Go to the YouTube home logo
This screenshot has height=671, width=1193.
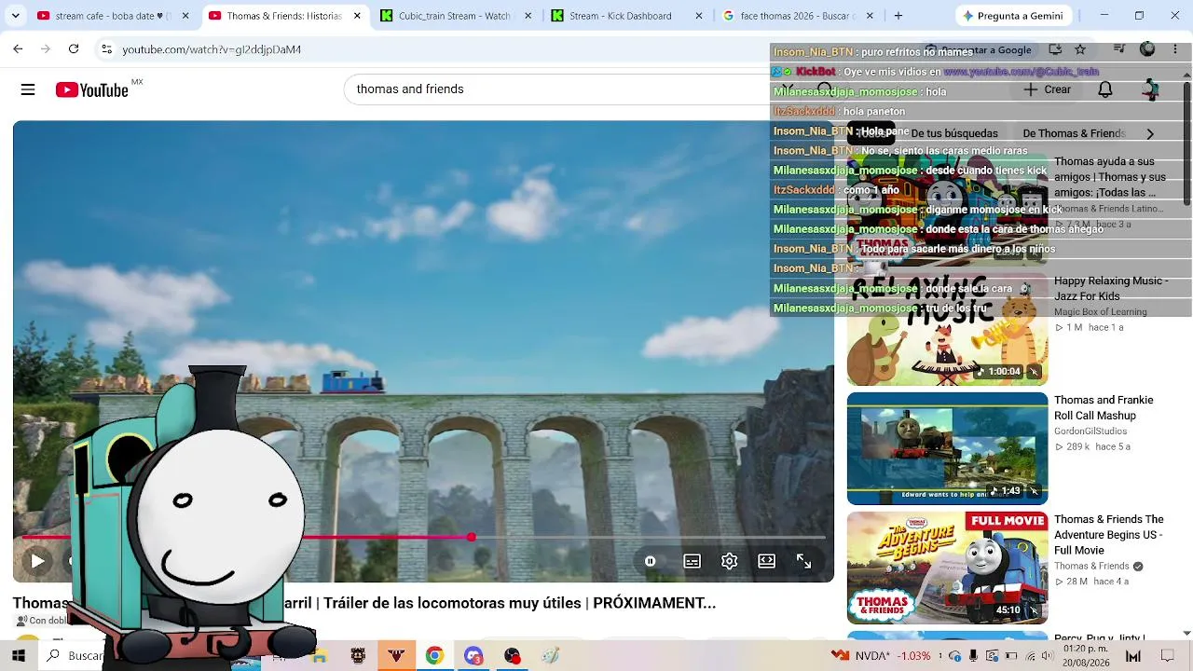(x=91, y=89)
